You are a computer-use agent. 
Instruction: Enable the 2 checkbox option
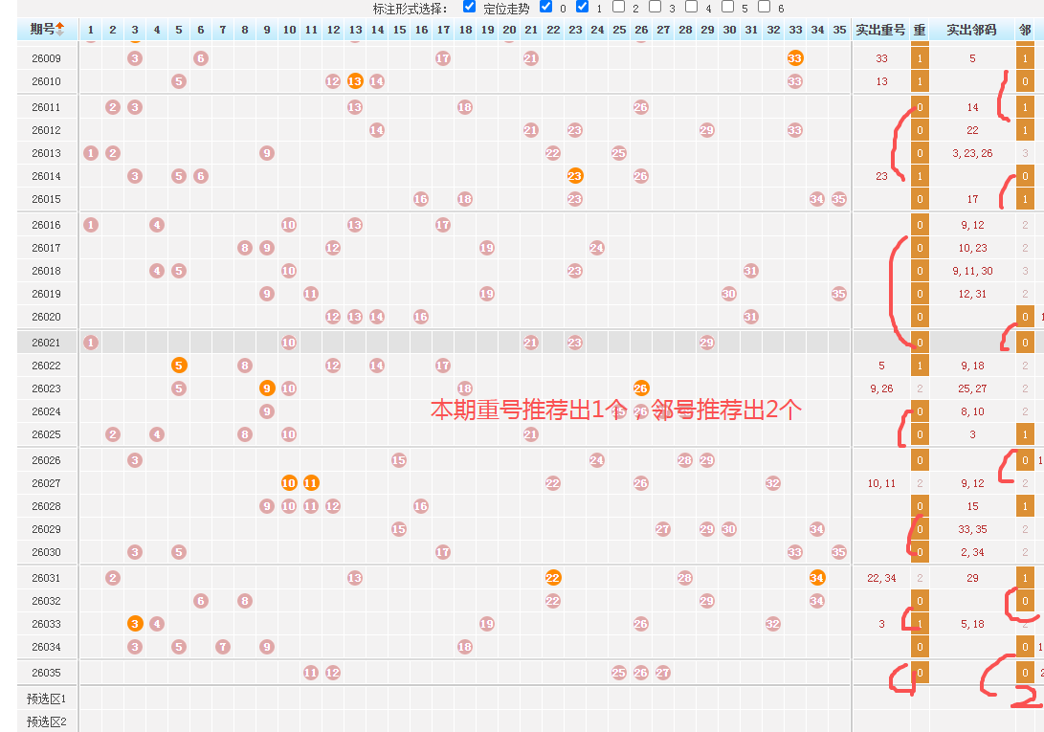[618, 7]
